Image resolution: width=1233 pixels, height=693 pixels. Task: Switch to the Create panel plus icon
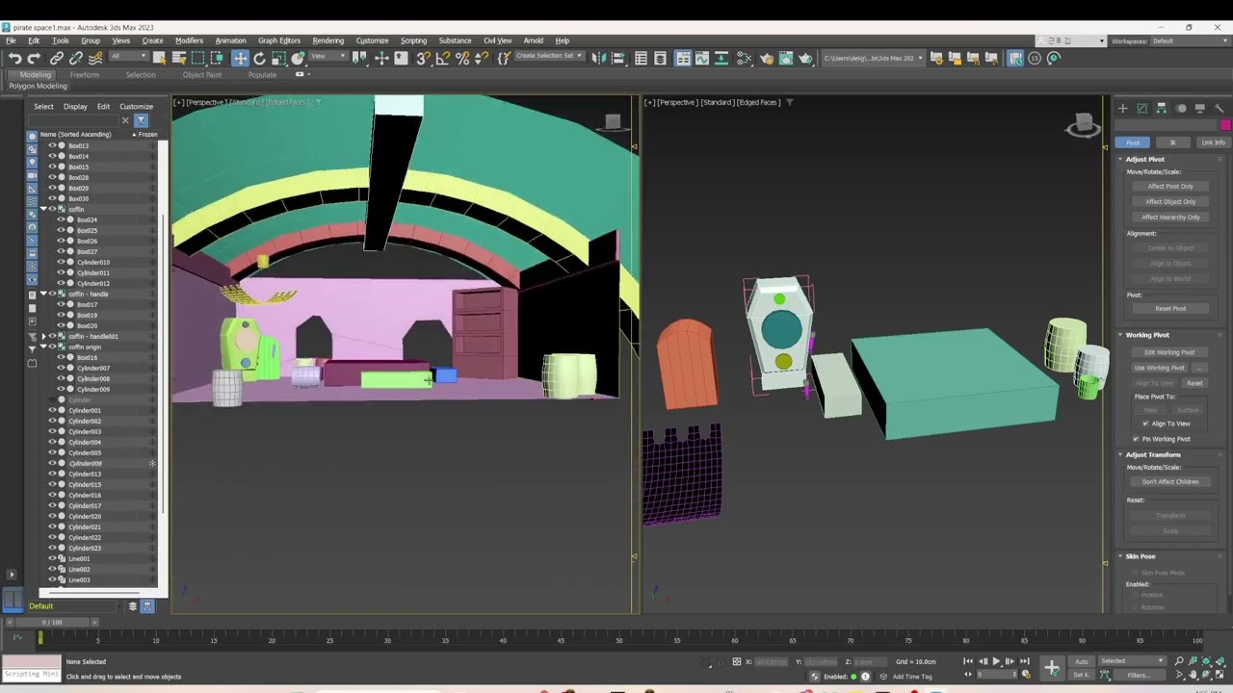click(x=1122, y=108)
